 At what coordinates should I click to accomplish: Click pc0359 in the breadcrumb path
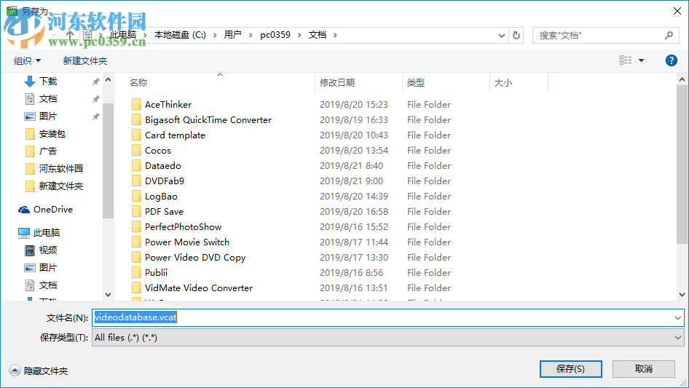point(275,35)
